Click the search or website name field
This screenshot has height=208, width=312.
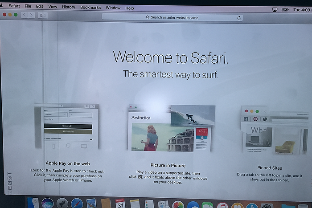pos(172,17)
